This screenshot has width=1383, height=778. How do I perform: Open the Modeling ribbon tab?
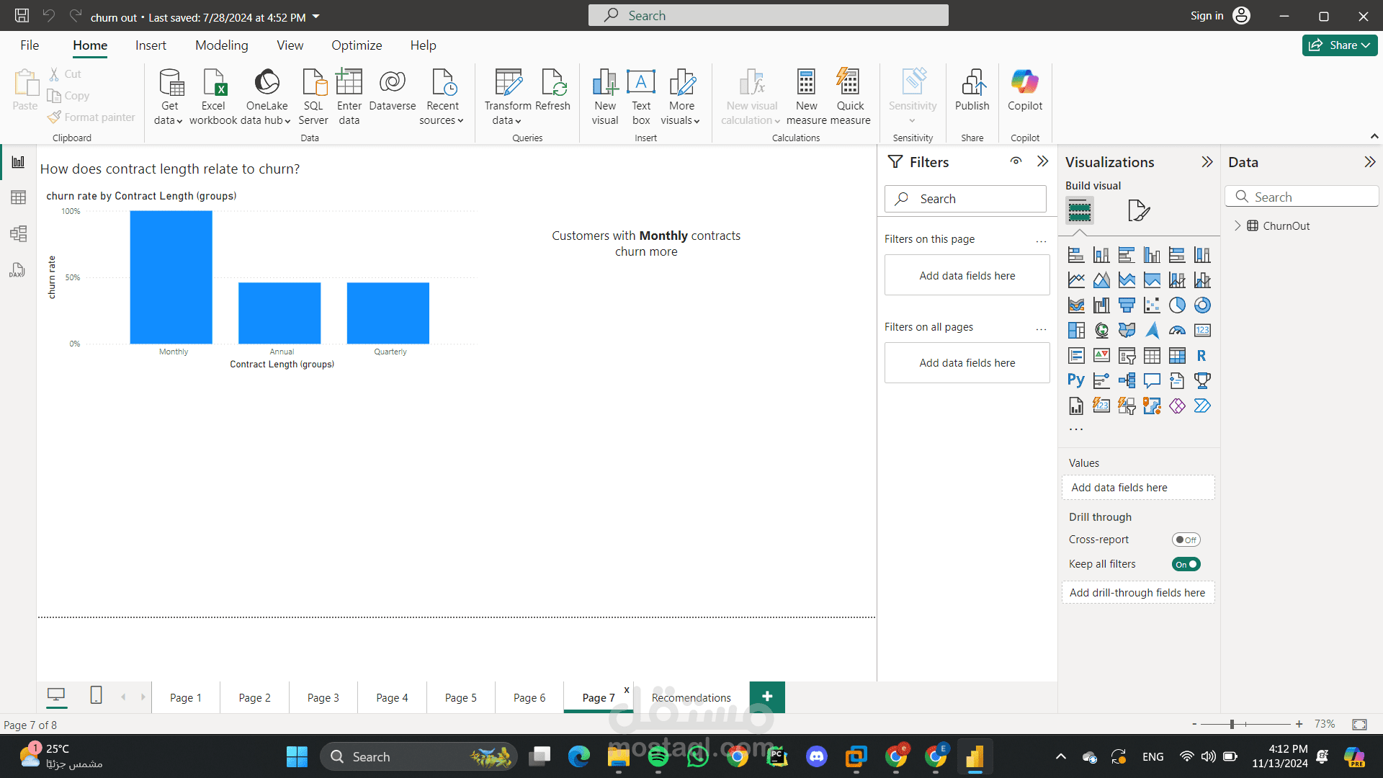221,45
